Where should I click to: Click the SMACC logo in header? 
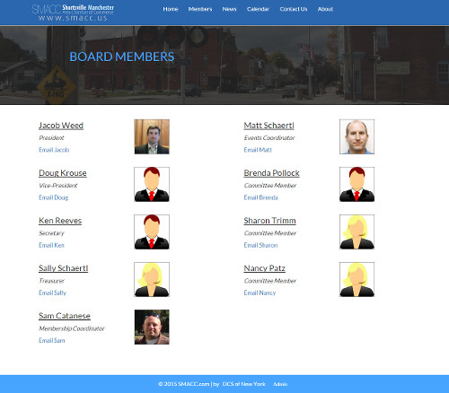click(73, 13)
